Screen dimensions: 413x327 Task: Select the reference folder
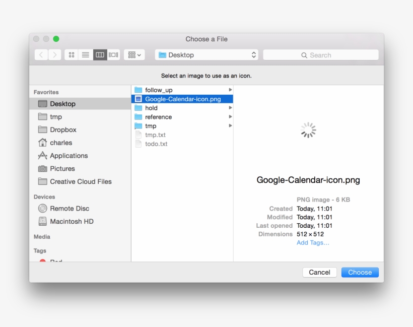pos(182,117)
